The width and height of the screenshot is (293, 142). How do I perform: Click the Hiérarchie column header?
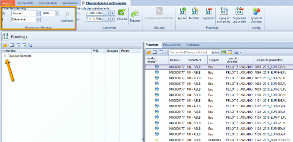(x=47, y=51)
